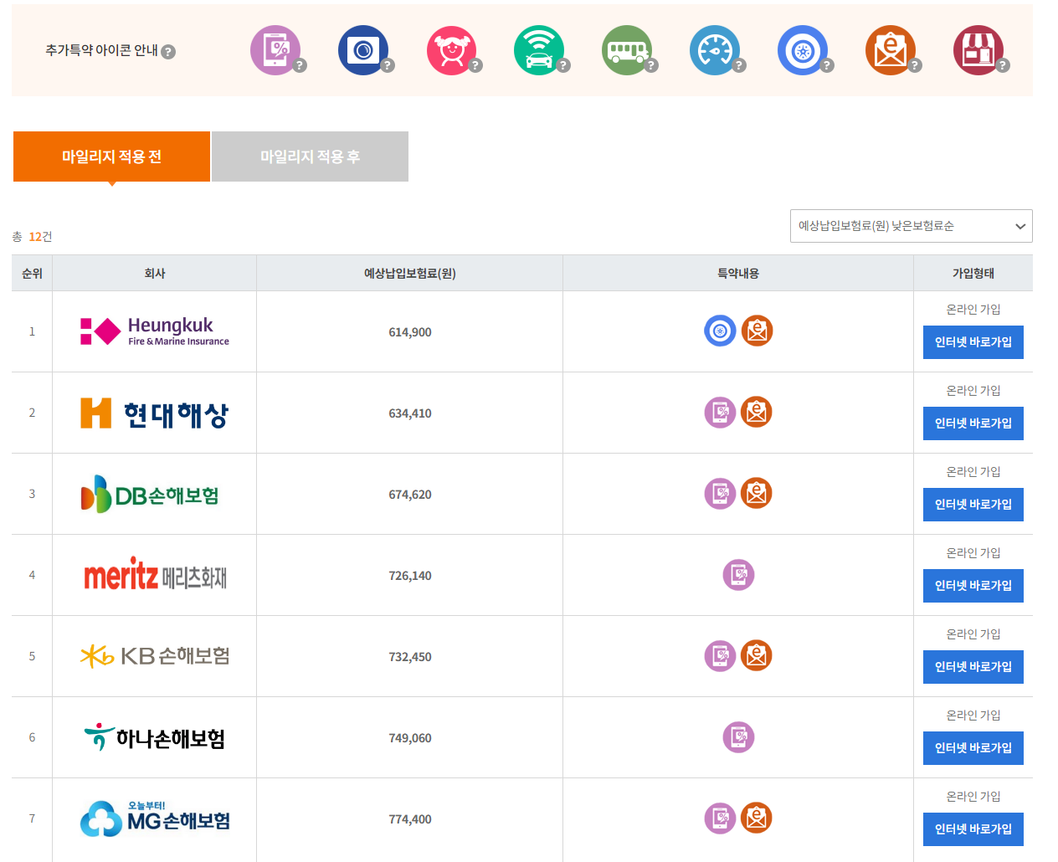Click the 특약내용 column header
Viewport: 1058px width, 862px height.
click(x=738, y=274)
